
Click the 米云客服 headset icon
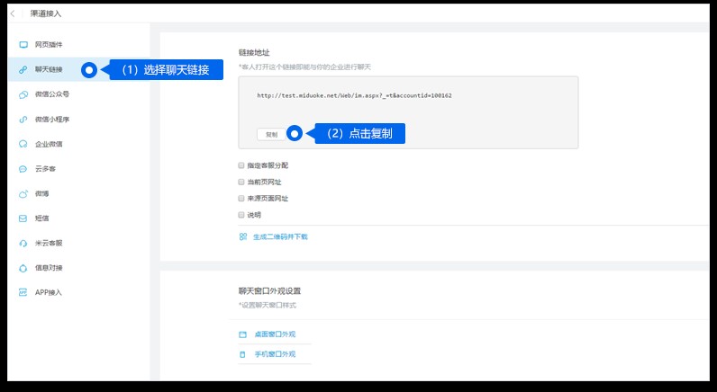(x=23, y=244)
